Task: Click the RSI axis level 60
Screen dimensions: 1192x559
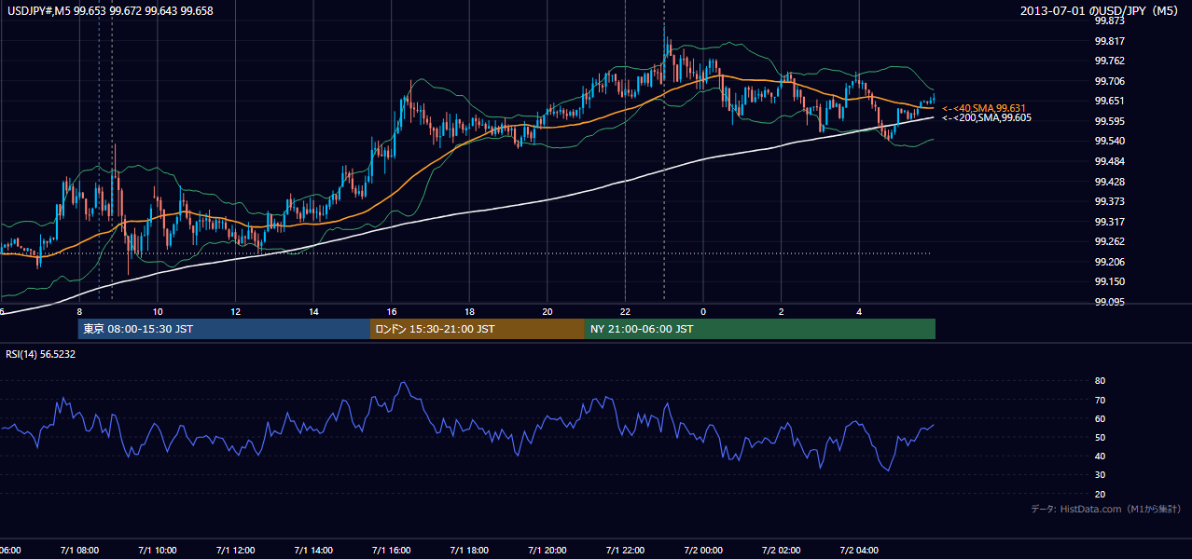Action: (1101, 418)
